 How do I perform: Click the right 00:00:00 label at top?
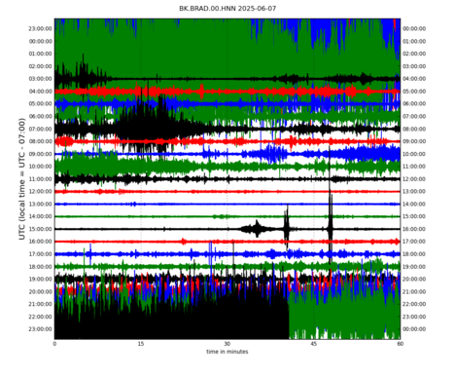[414, 28]
